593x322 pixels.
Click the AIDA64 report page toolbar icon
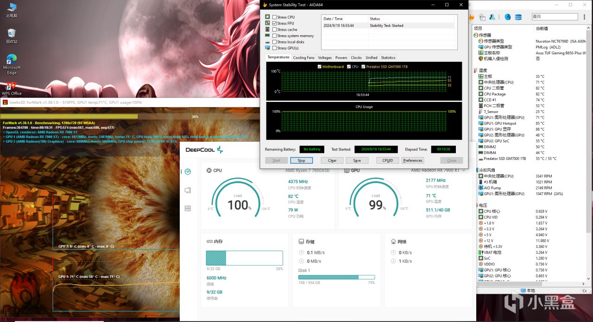[483, 17]
